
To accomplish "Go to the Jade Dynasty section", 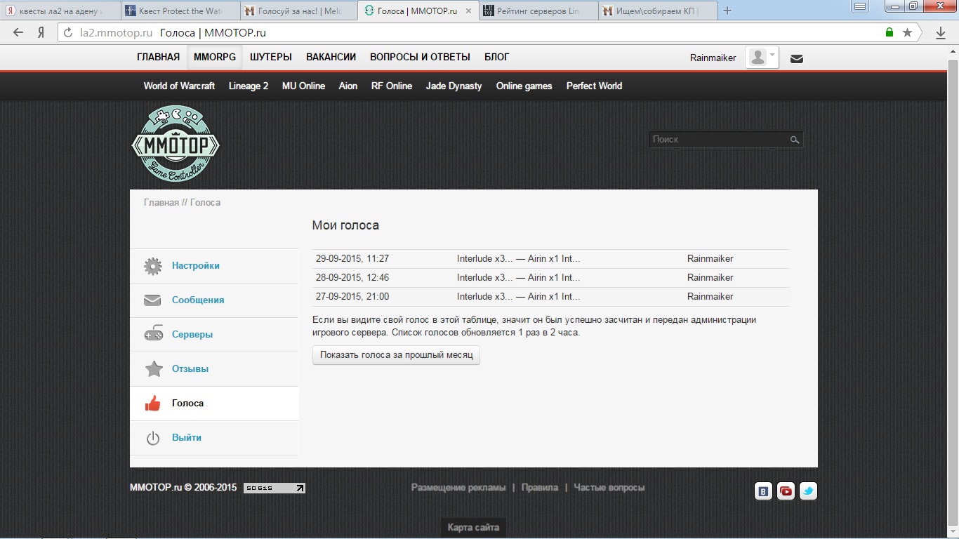I will [x=454, y=86].
